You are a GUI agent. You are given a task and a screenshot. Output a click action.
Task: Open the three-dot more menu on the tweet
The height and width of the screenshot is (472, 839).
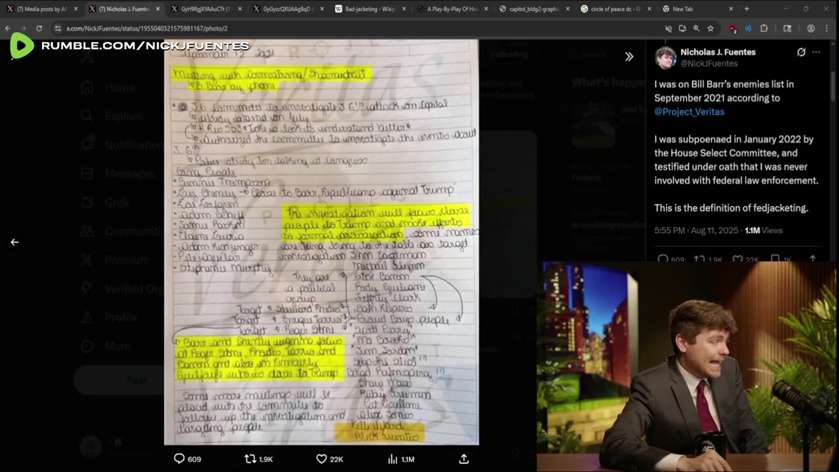[816, 52]
